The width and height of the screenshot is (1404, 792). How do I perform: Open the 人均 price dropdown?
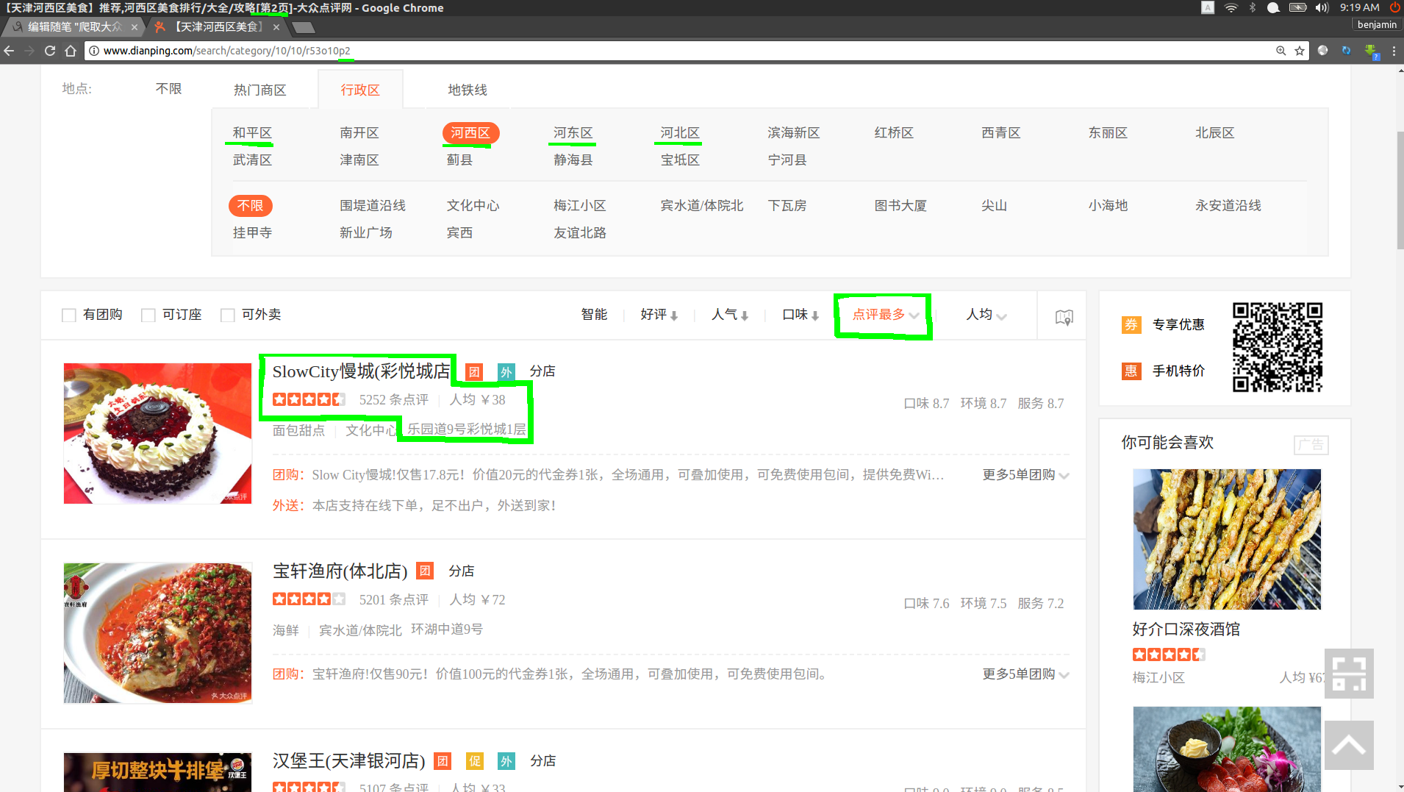point(986,315)
